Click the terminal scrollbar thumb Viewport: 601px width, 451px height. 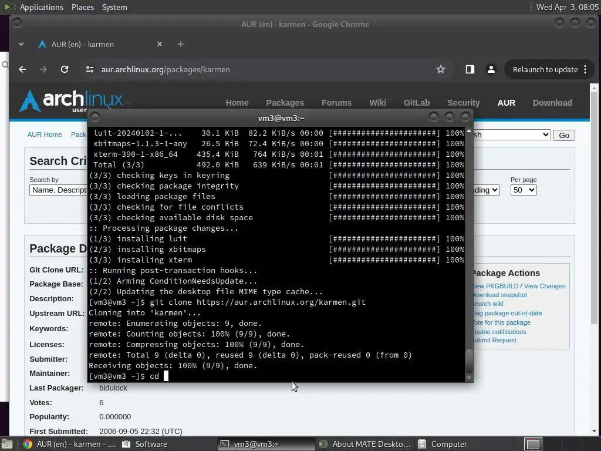[469, 361]
